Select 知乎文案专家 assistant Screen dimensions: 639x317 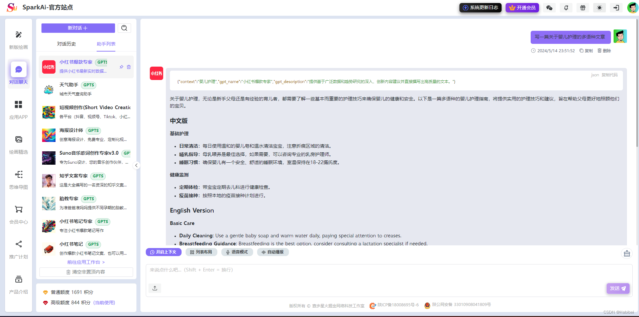86,180
